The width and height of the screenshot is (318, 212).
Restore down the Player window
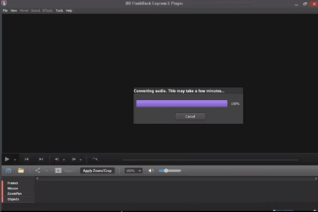pos(305,4)
